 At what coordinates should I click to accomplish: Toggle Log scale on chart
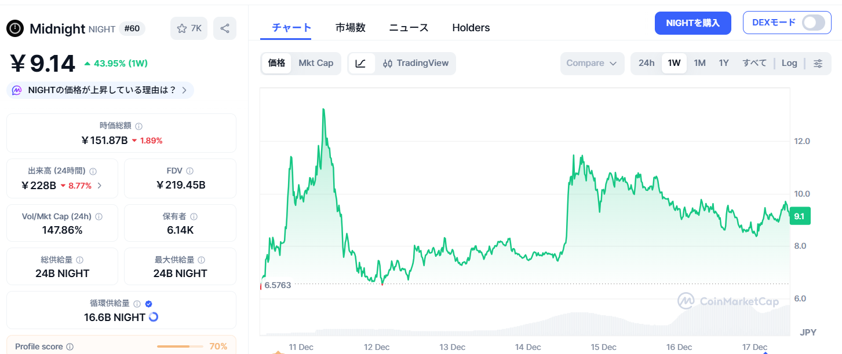(789, 64)
